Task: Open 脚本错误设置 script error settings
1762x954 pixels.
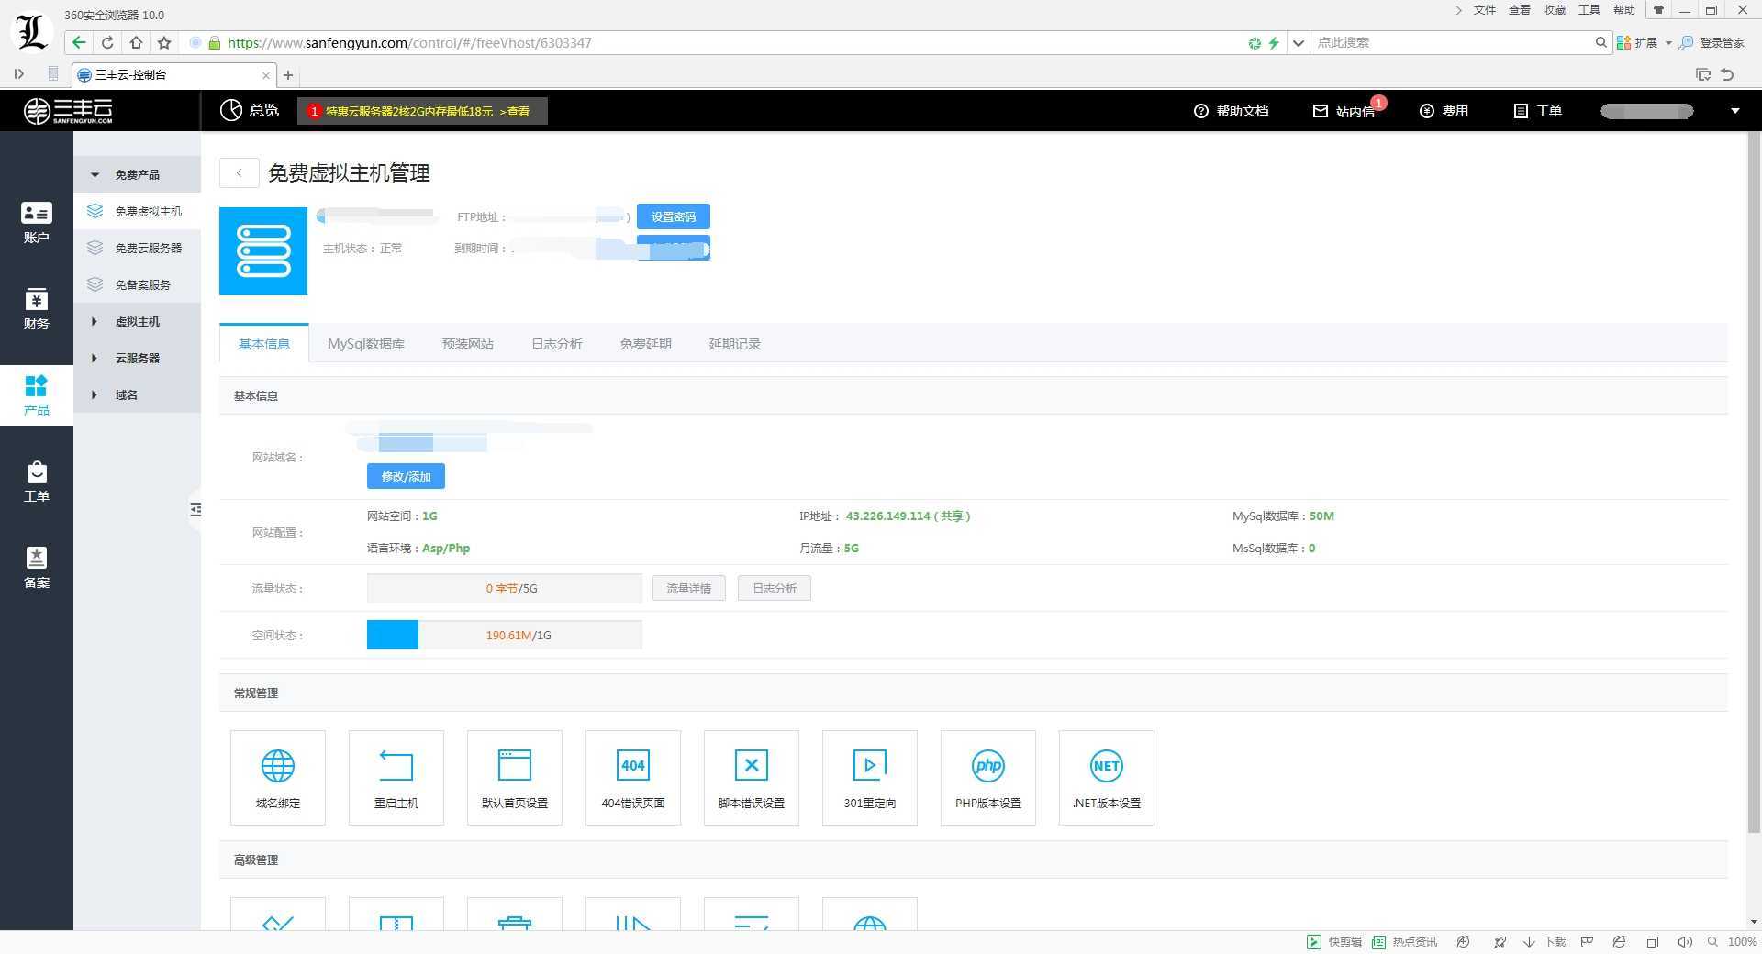Action: [x=752, y=778]
